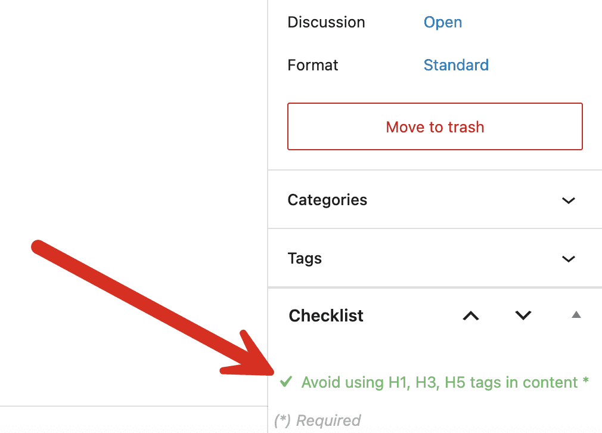The width and height of the screenshot is (602, 433).
Task: Expand the Tags panel chevron
Action: (x=569, y=259)
